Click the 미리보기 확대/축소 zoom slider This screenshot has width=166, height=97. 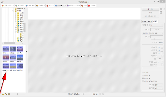(86, 94)
